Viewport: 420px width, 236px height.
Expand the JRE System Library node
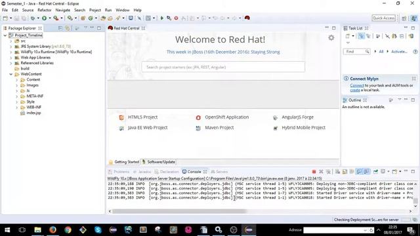11,47
